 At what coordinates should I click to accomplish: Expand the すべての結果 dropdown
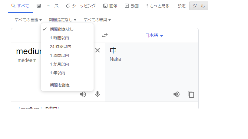[97, 20]
